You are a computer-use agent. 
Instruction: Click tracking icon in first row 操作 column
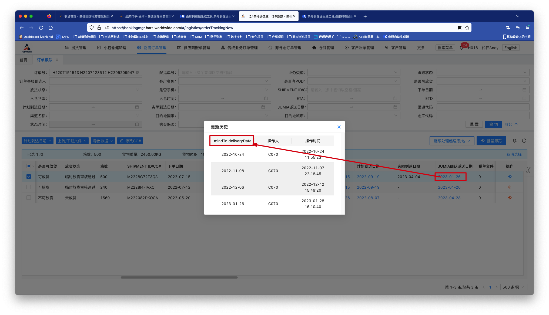(510, 177)
